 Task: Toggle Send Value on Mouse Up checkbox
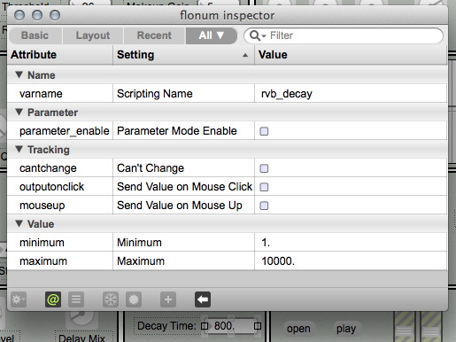pos(264,206)
